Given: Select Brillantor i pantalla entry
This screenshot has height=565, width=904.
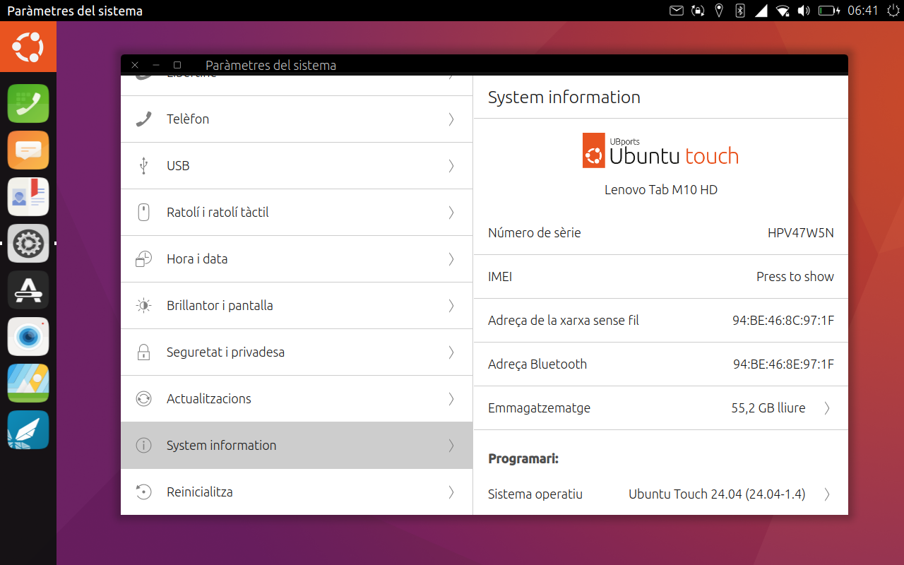Looking at the screenshot, I should [297, 305].
